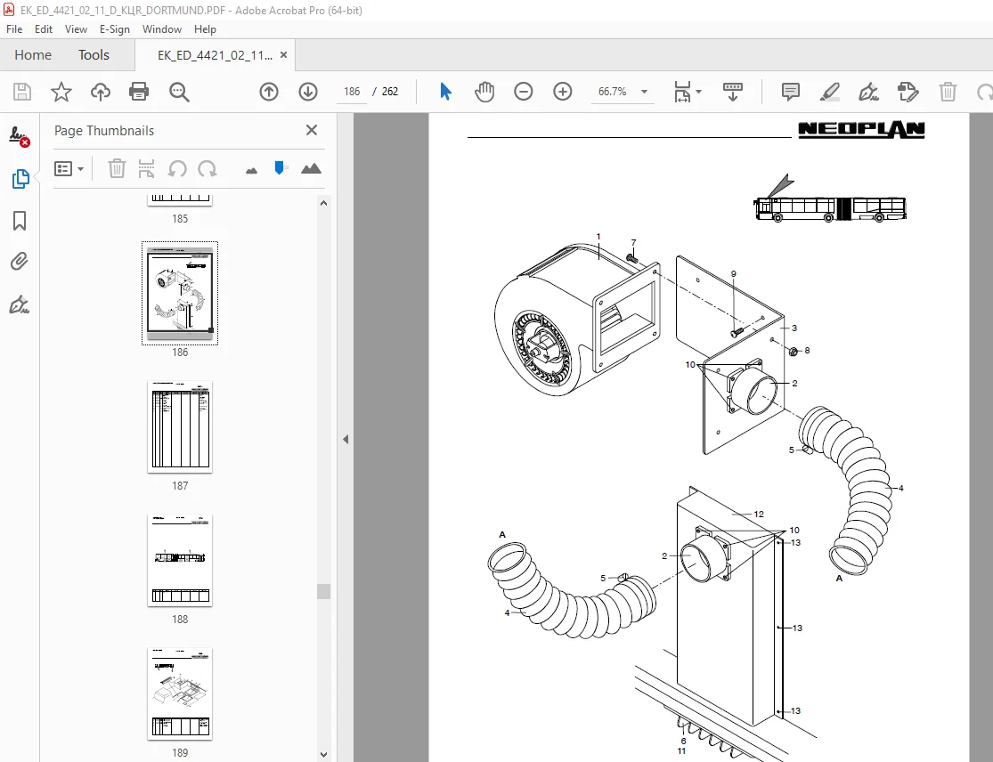Image resolution: width=993 pixels, height=762 pixels.
Task: Click the edit and stamp tool icon
Action: [x=908, y=92]
